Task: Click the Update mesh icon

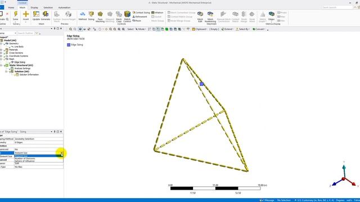Action: [x=36, y=14]
